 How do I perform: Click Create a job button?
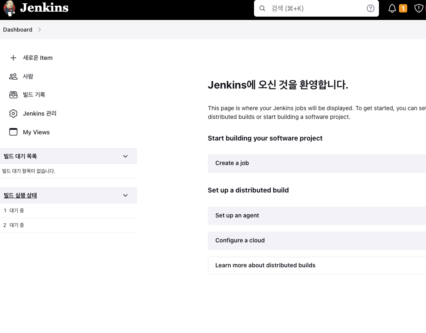tap(317, 163)
